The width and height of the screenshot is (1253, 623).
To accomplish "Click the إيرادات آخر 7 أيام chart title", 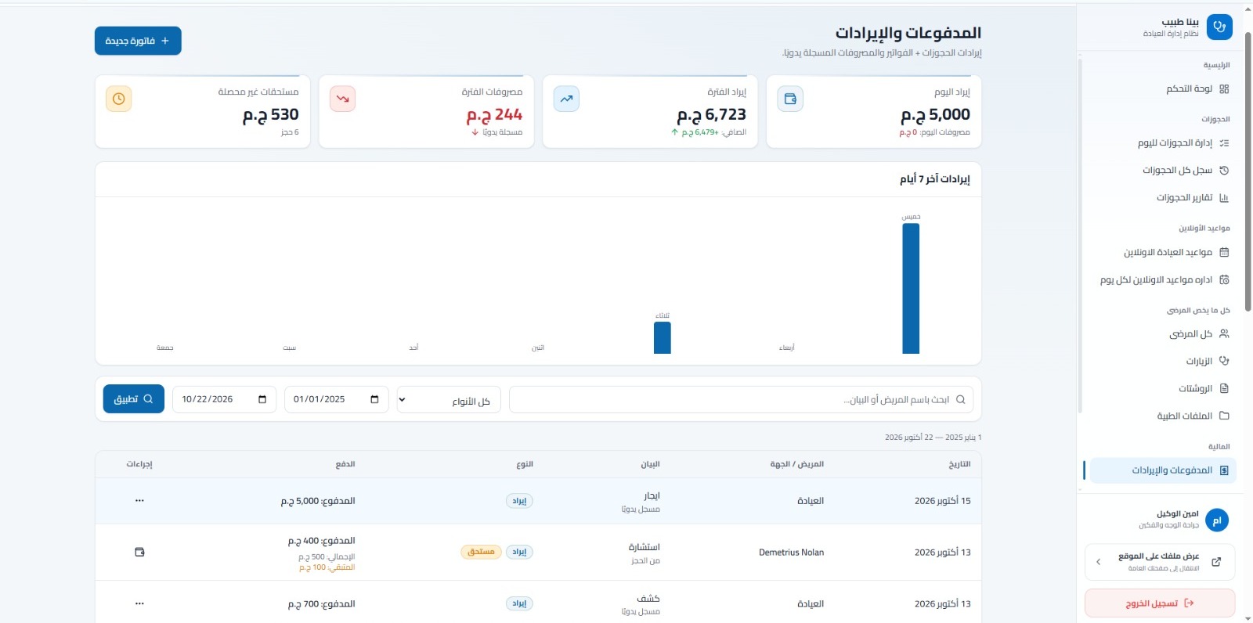I will [x=934, y=179].
